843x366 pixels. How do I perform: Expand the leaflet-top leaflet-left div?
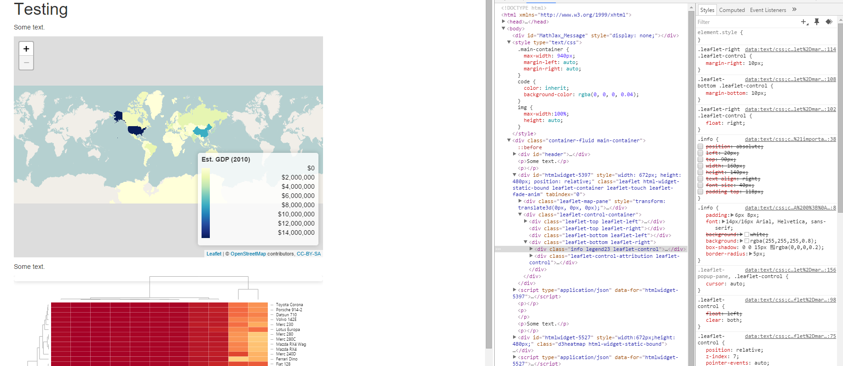point(525,221)
